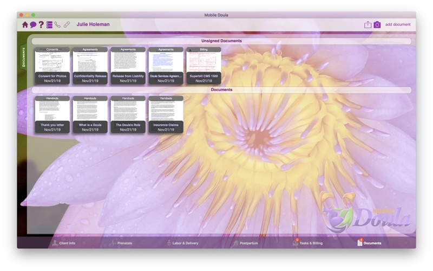Open the Superbill CMS 1500 document
This screenshot has width=433, height=271.
(x=204, y=66)
